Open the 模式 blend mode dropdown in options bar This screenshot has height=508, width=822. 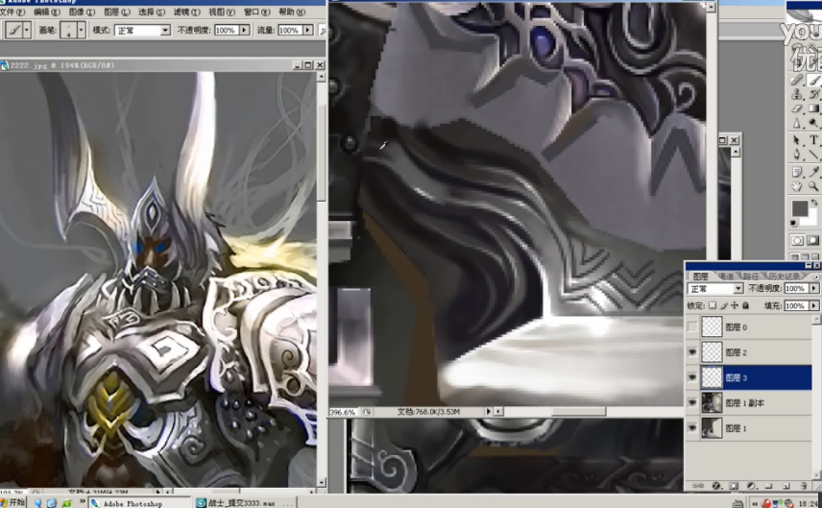(x=165, y=31)
